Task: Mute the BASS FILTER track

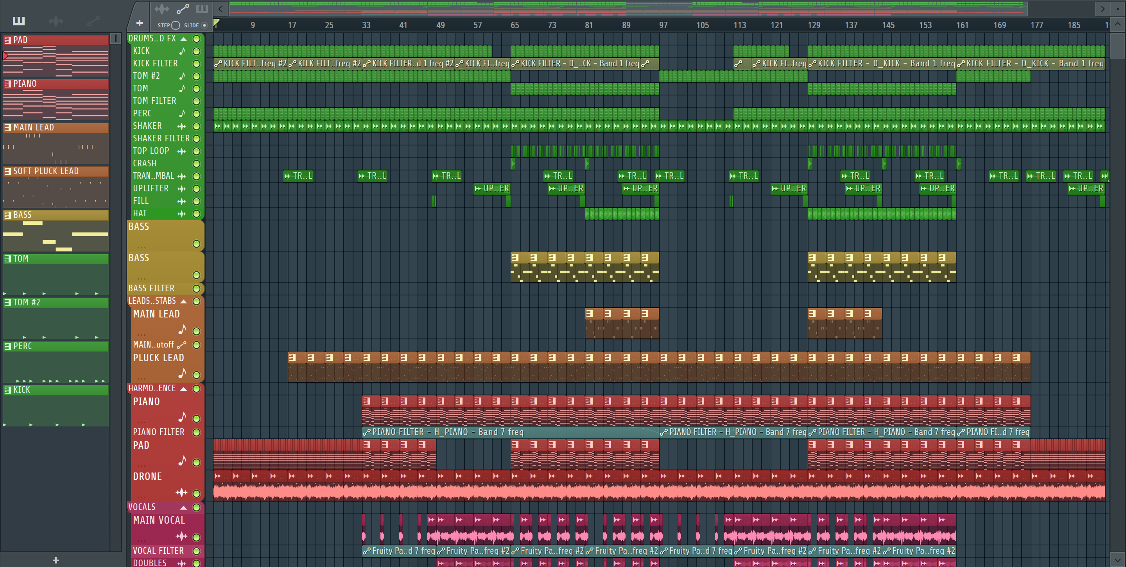Action: coord(197,289)
